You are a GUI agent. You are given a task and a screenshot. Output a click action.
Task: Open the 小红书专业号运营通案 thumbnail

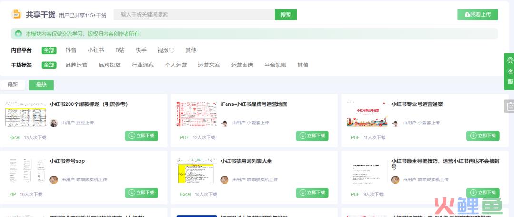(x=367, y=113)
